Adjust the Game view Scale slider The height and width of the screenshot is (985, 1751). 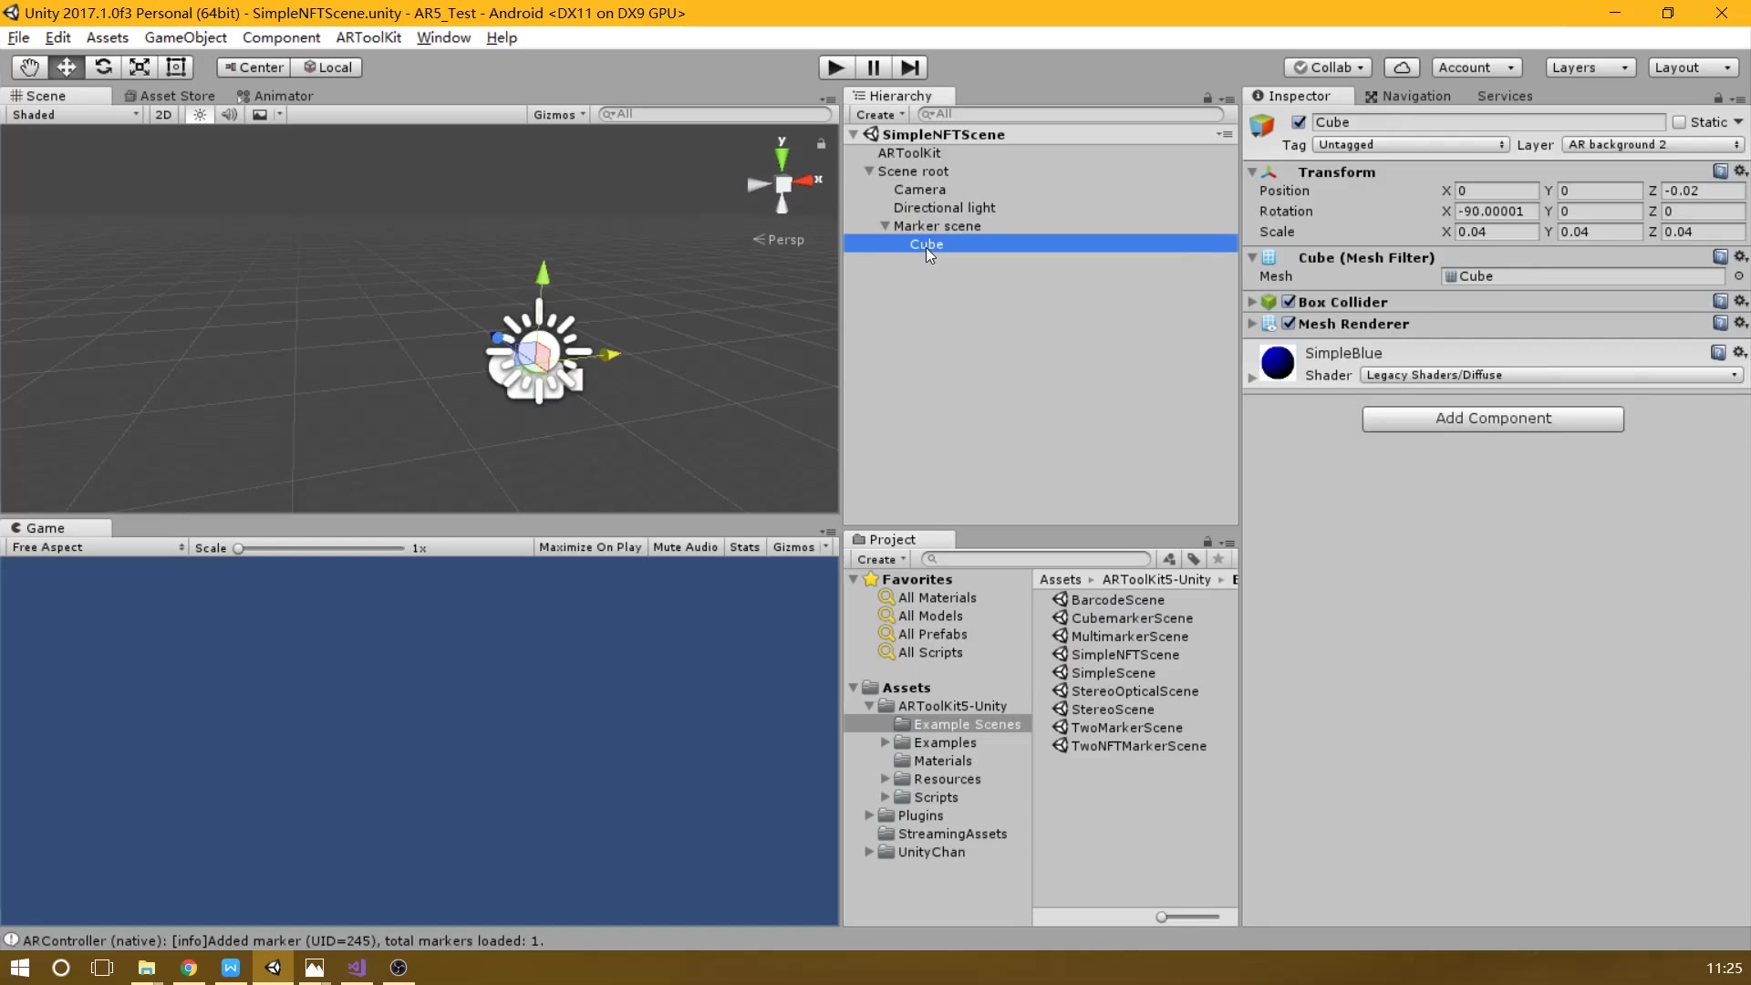[x=239, y=548]
